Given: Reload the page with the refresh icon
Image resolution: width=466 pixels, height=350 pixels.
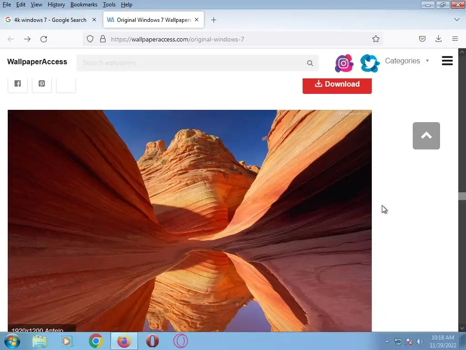Looking at the screenshot, I should [44, 39].
